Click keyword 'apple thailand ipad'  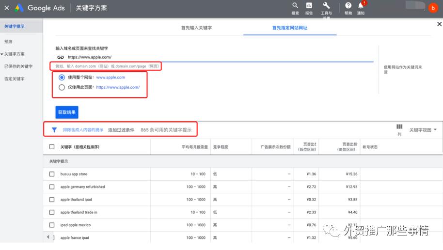tap(76, 200)
